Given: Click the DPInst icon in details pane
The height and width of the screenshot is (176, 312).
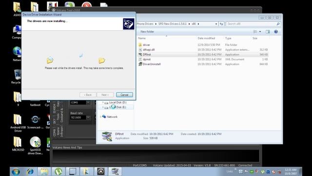Looking at the screenshot, I should tap(107, 136).
